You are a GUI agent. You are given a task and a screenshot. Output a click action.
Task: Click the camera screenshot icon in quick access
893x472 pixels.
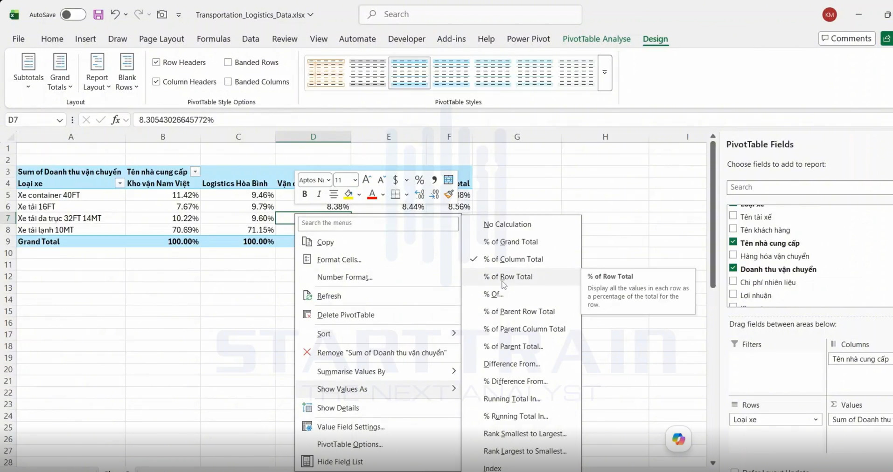(x=162, y=14)
